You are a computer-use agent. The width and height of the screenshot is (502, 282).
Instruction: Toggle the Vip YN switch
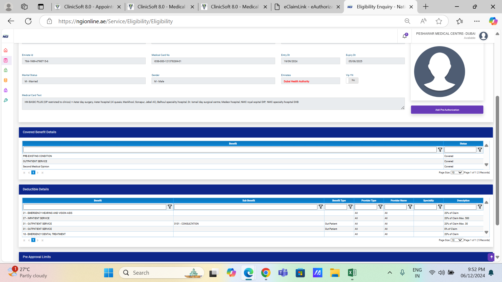click(352, 80)
